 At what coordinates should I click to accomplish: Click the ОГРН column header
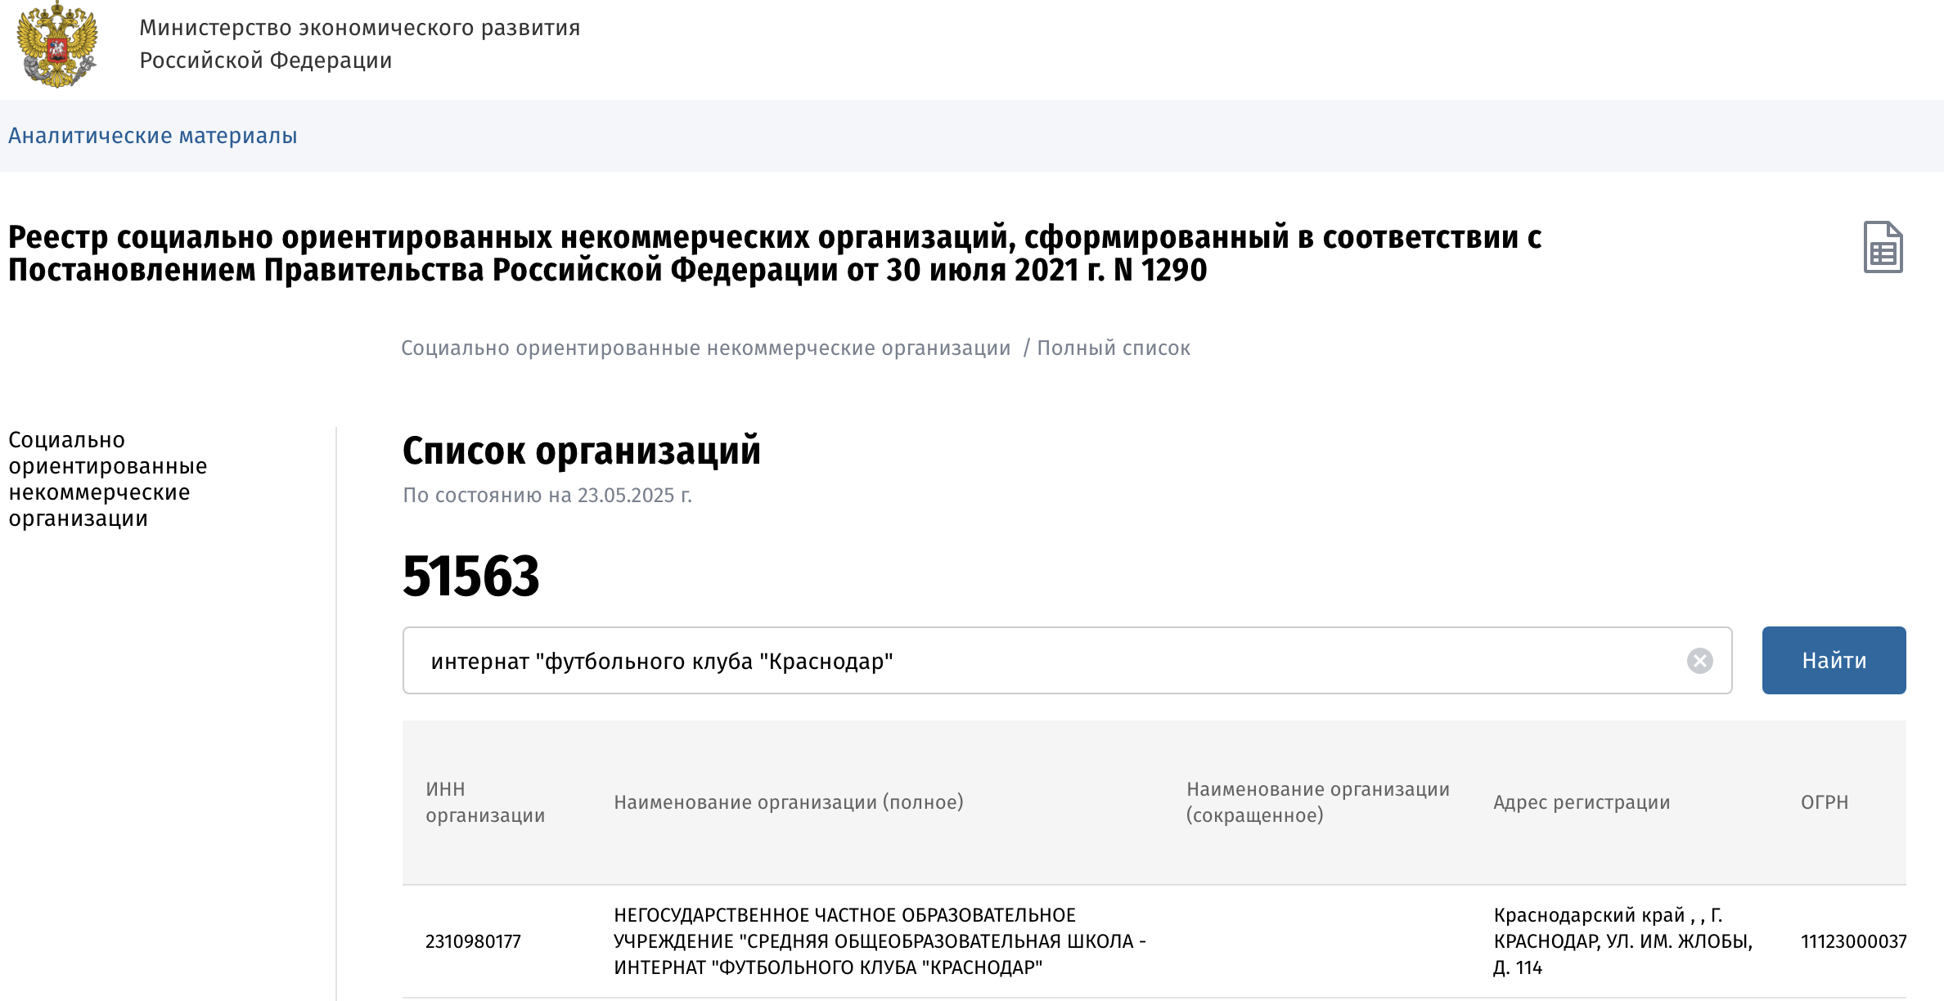point(1825,802)
